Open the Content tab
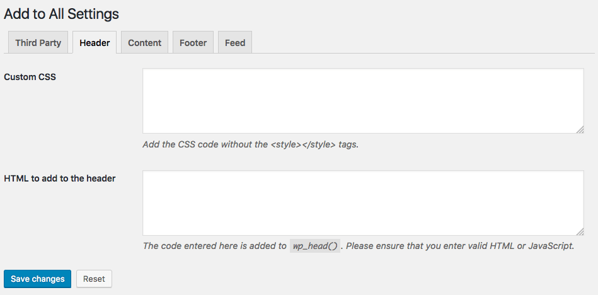The width and height of the screenshot is (598, 295). click(144, 43)
